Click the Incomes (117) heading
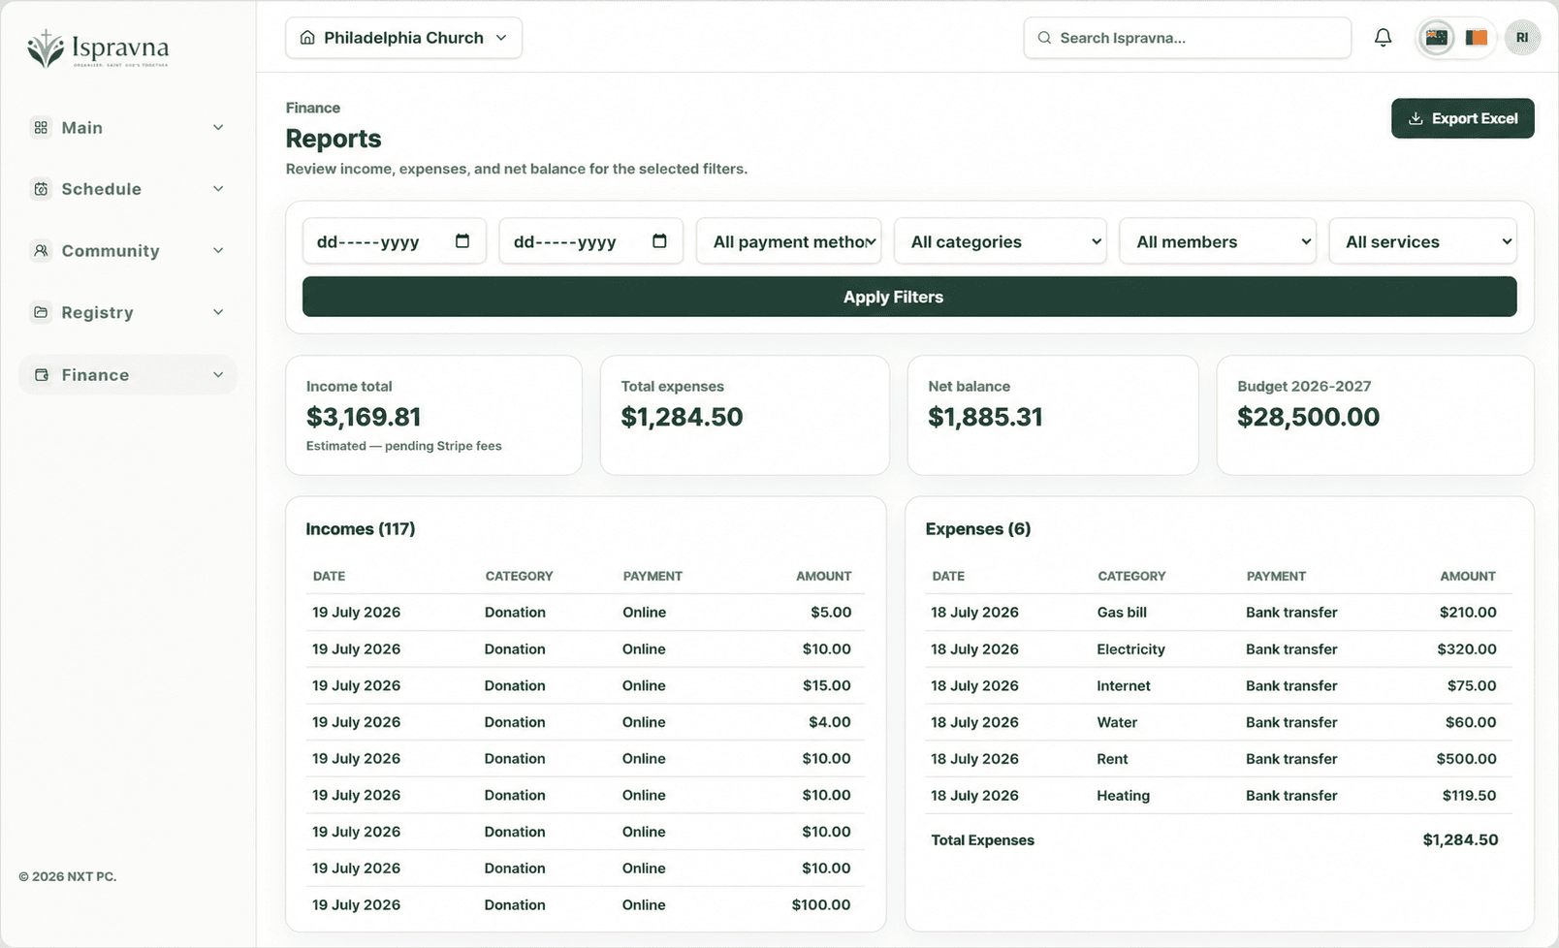This screenshot has height=948, width=1559. coord(361,528)
